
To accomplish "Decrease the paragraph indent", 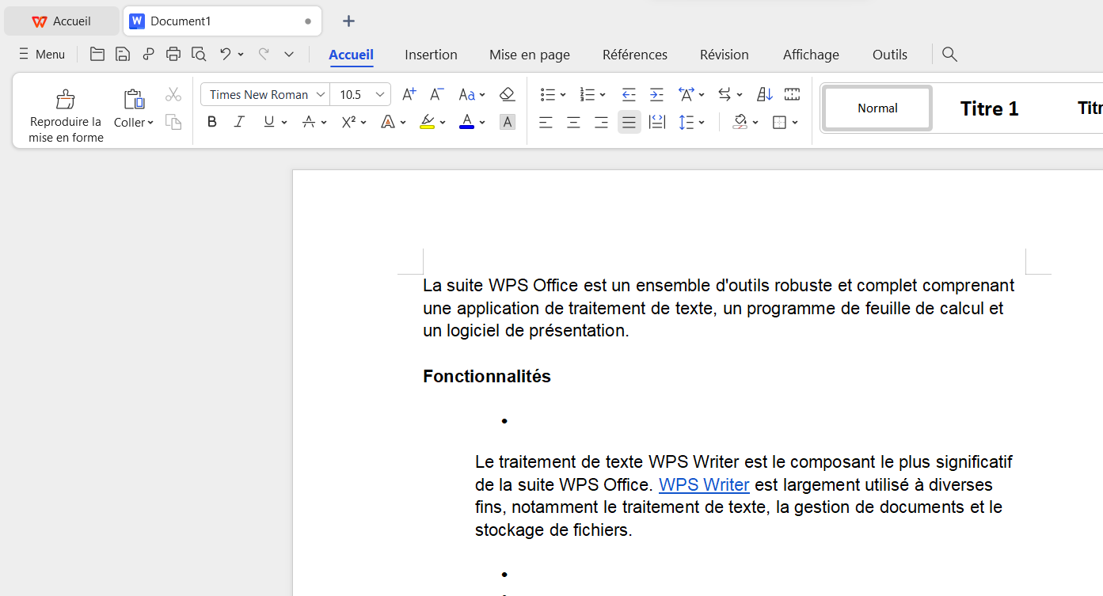I will (629, 94).
